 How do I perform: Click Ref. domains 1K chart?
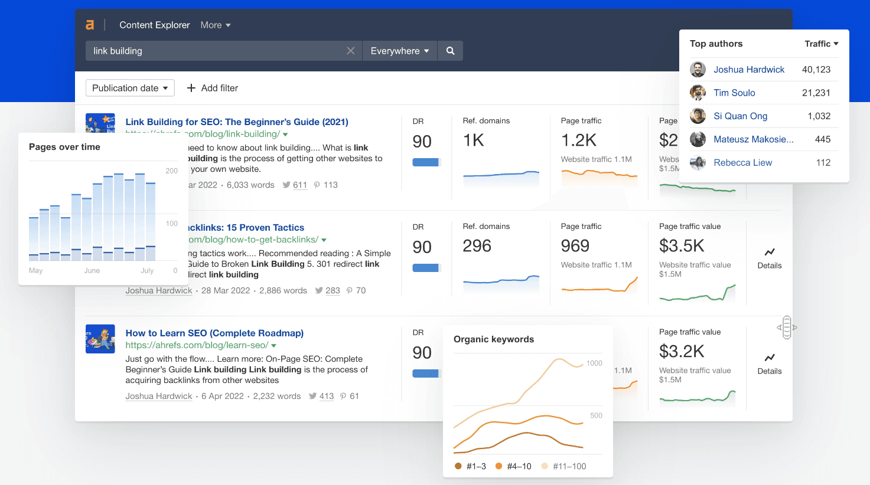[x=501, y=178]
